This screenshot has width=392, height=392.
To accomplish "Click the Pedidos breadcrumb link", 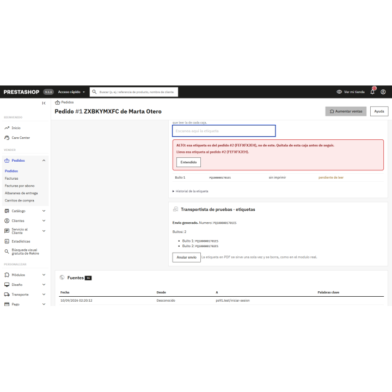I will [68, 102].
